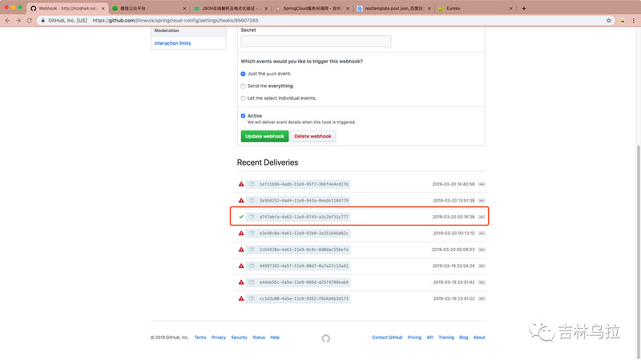This screenshot has width=641, height=360.
Task: Open the Help footer link
Action: [275, 338]
